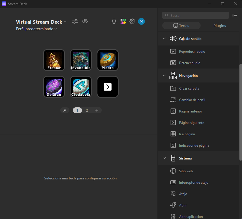The width and height of the screenshot is (242, 219).
Task: Open the Marketplace colorful icon
Action: point(123,21)
